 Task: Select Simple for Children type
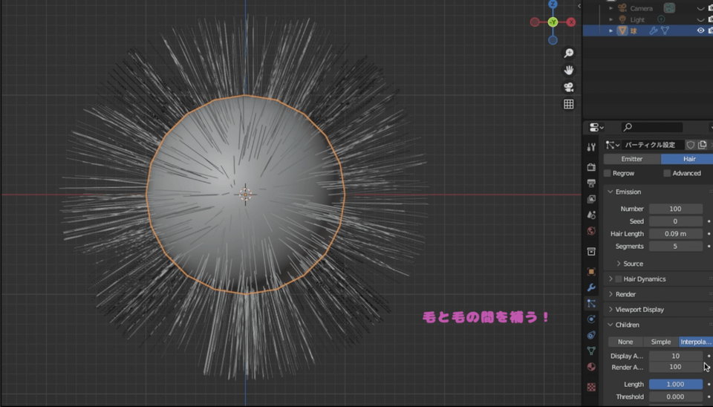(x=661, y=342)
